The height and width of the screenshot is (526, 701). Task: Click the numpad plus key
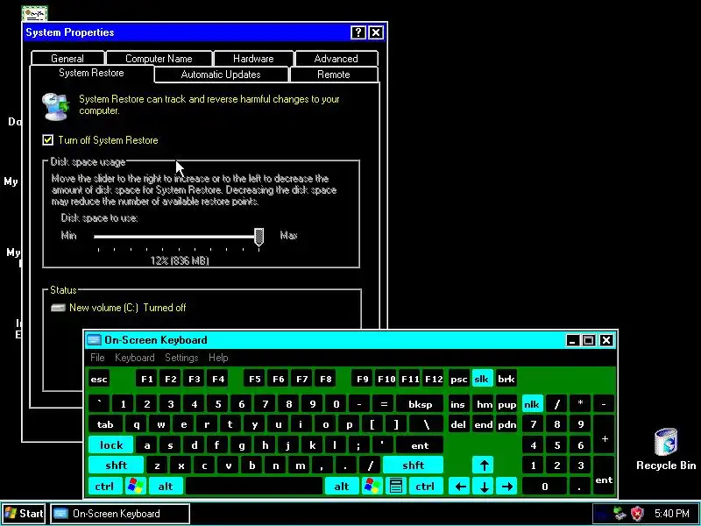pyautogui.click(x=605, y=435)
